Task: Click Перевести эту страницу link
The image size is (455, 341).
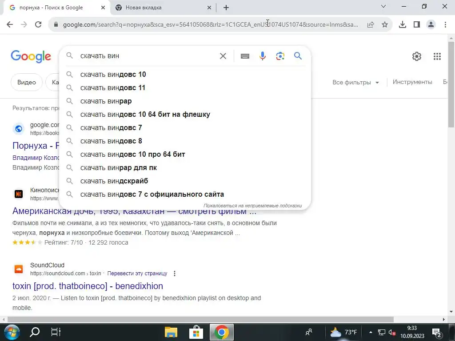Action: pyautogui.click(x=137, y=274)
